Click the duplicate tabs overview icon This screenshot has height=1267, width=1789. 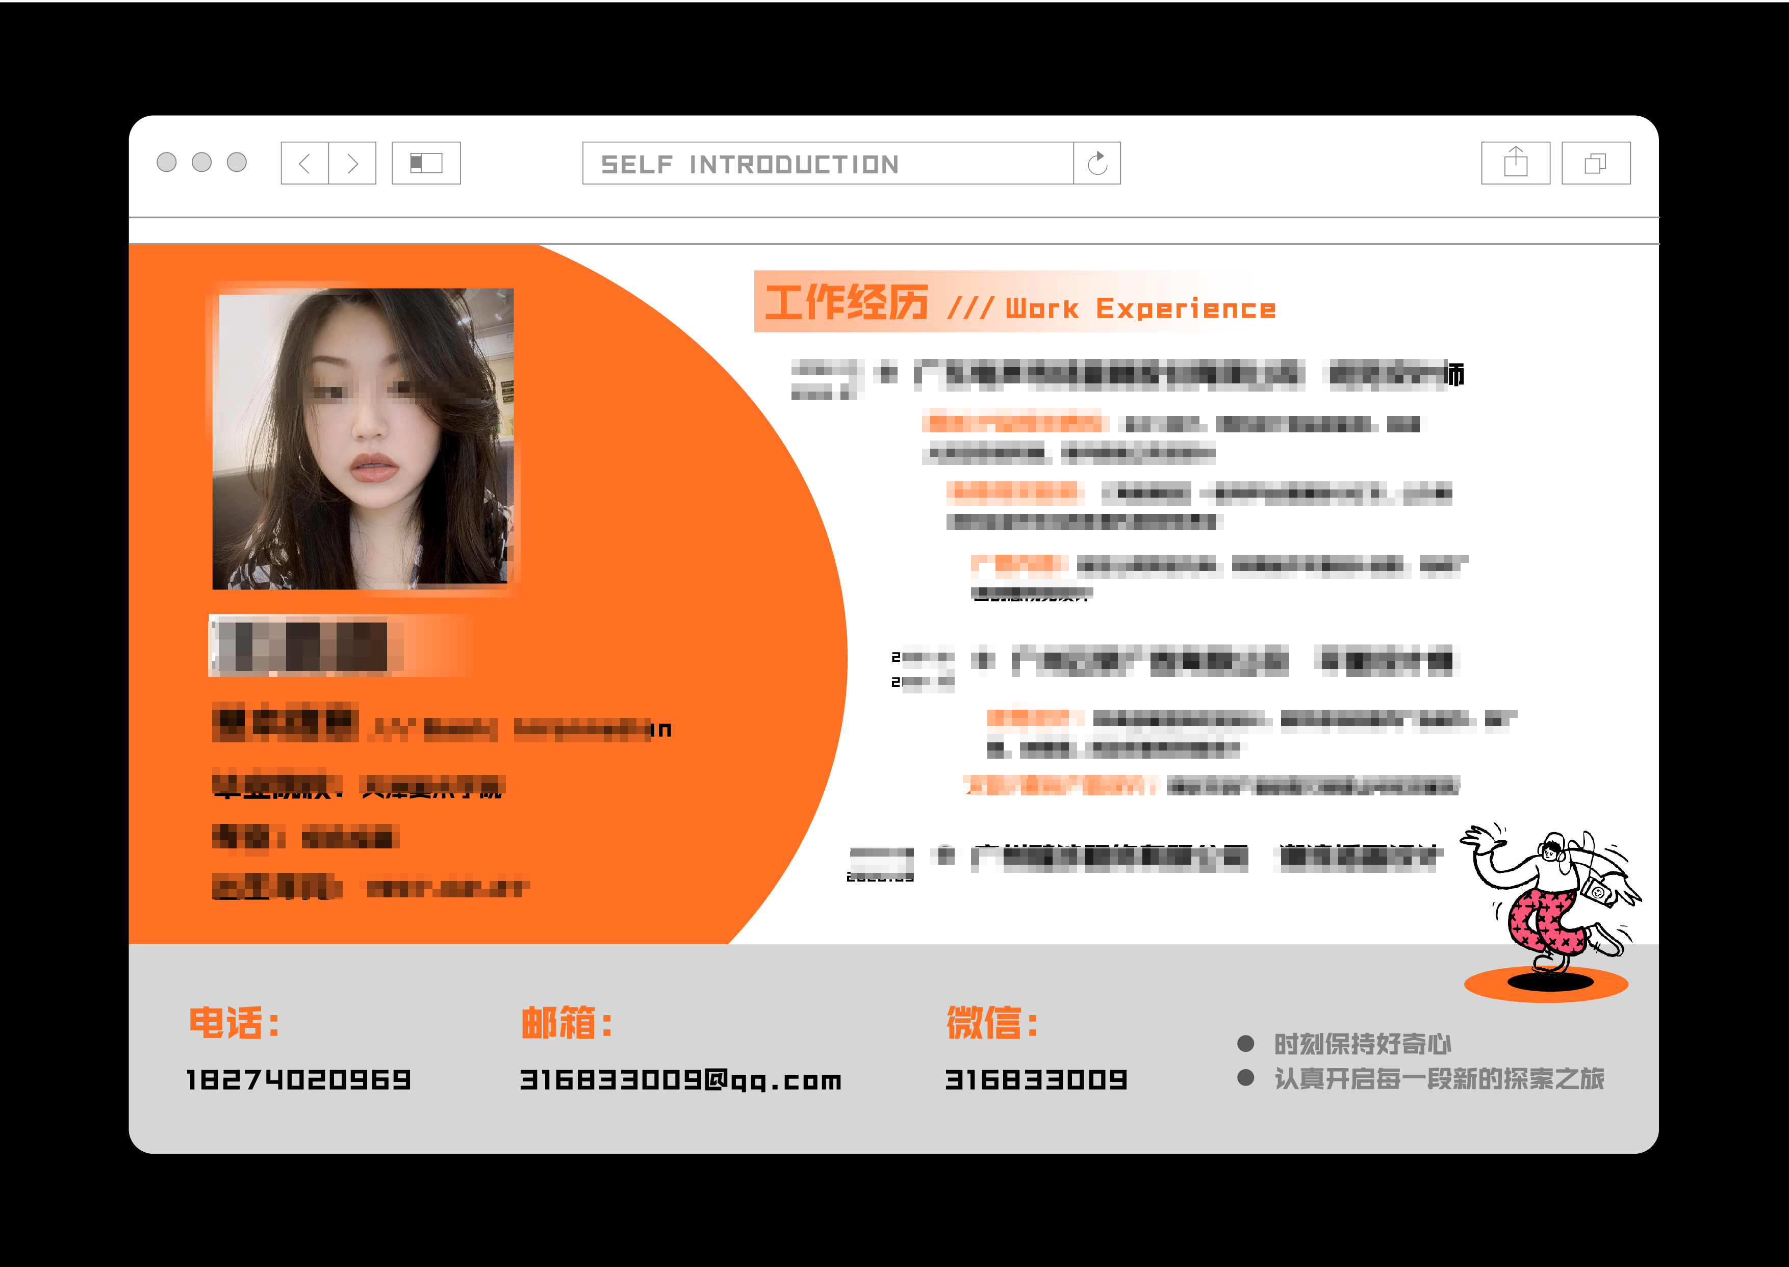coord(1596,163)
